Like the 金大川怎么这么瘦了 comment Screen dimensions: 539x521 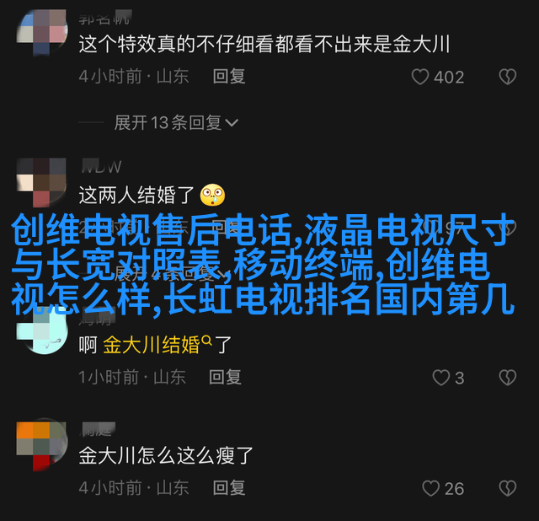(430, 488)
